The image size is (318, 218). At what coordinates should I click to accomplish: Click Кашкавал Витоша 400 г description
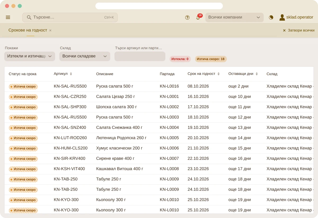(x=120, y=169)
